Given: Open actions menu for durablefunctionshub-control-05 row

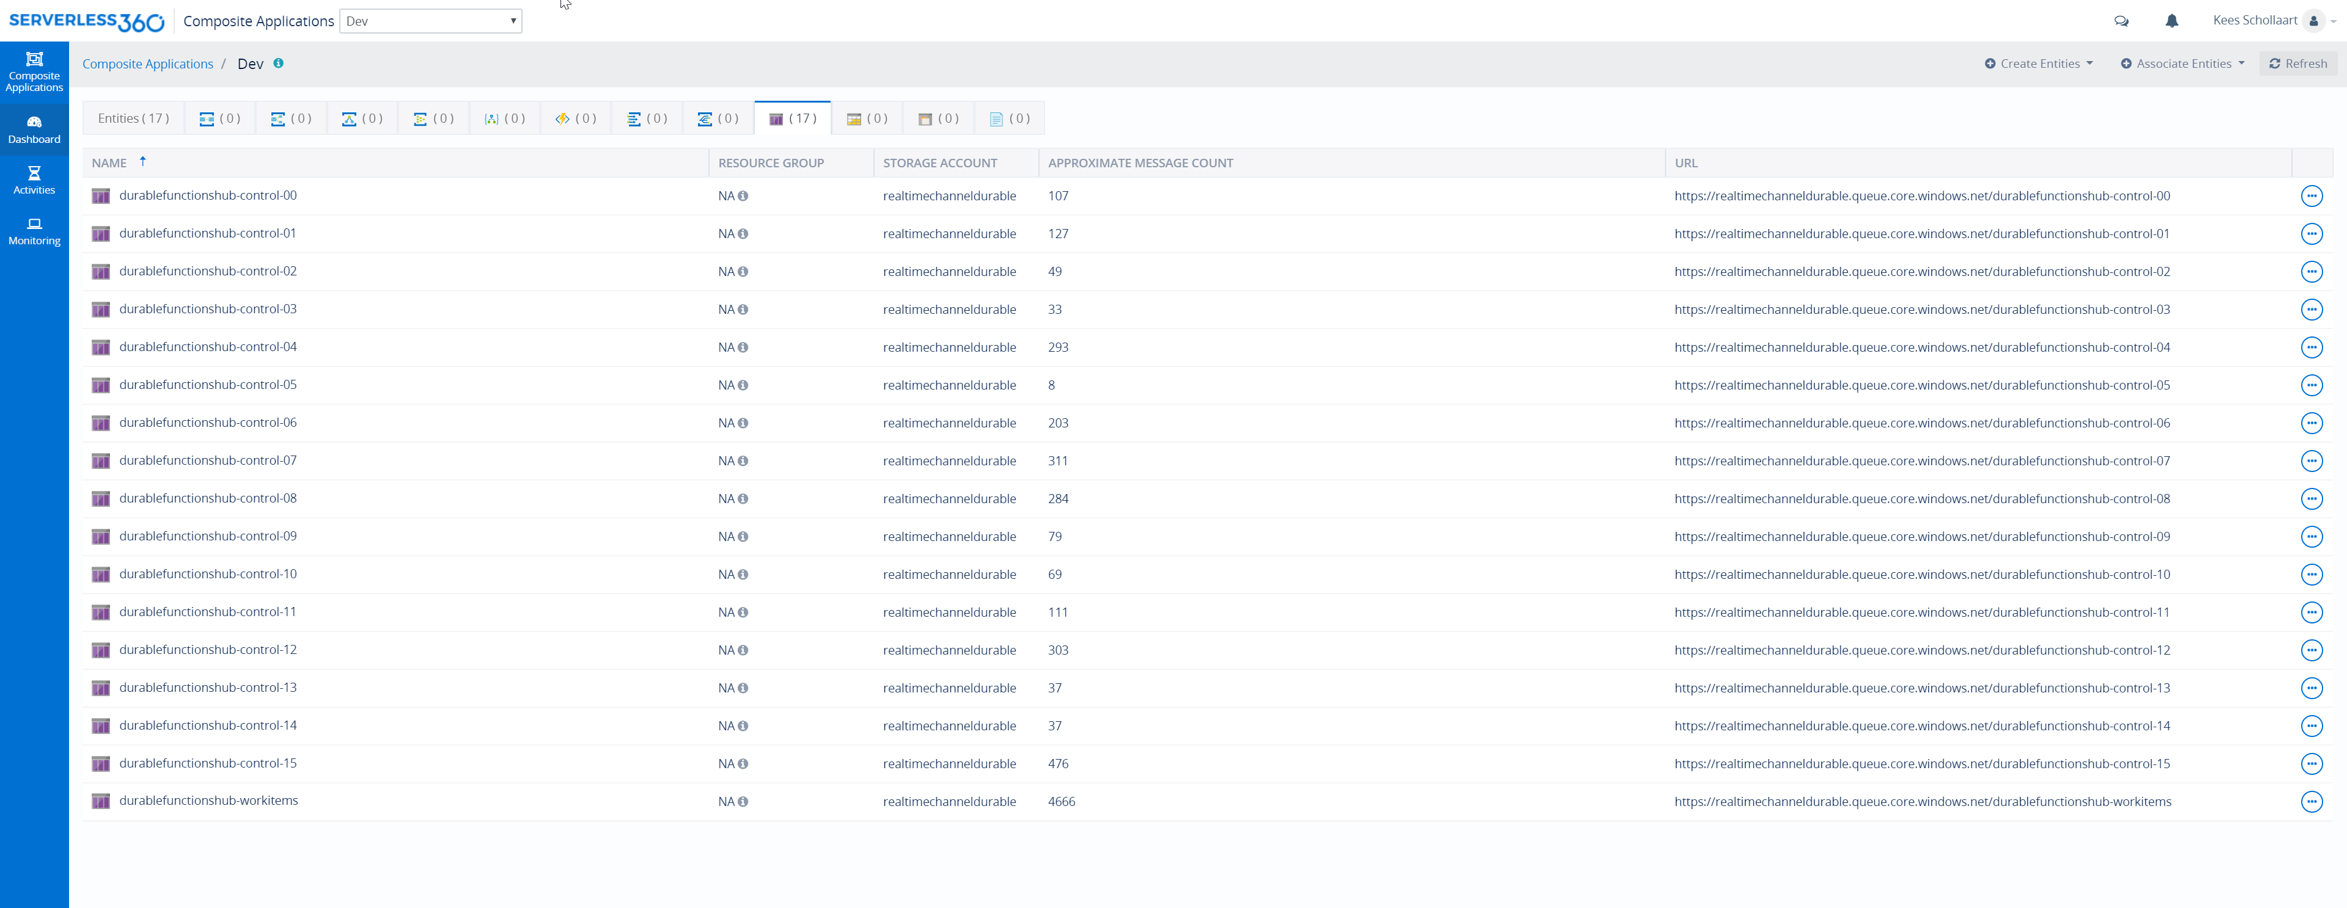Looking at the screenshot, I should click(2312, 385).
